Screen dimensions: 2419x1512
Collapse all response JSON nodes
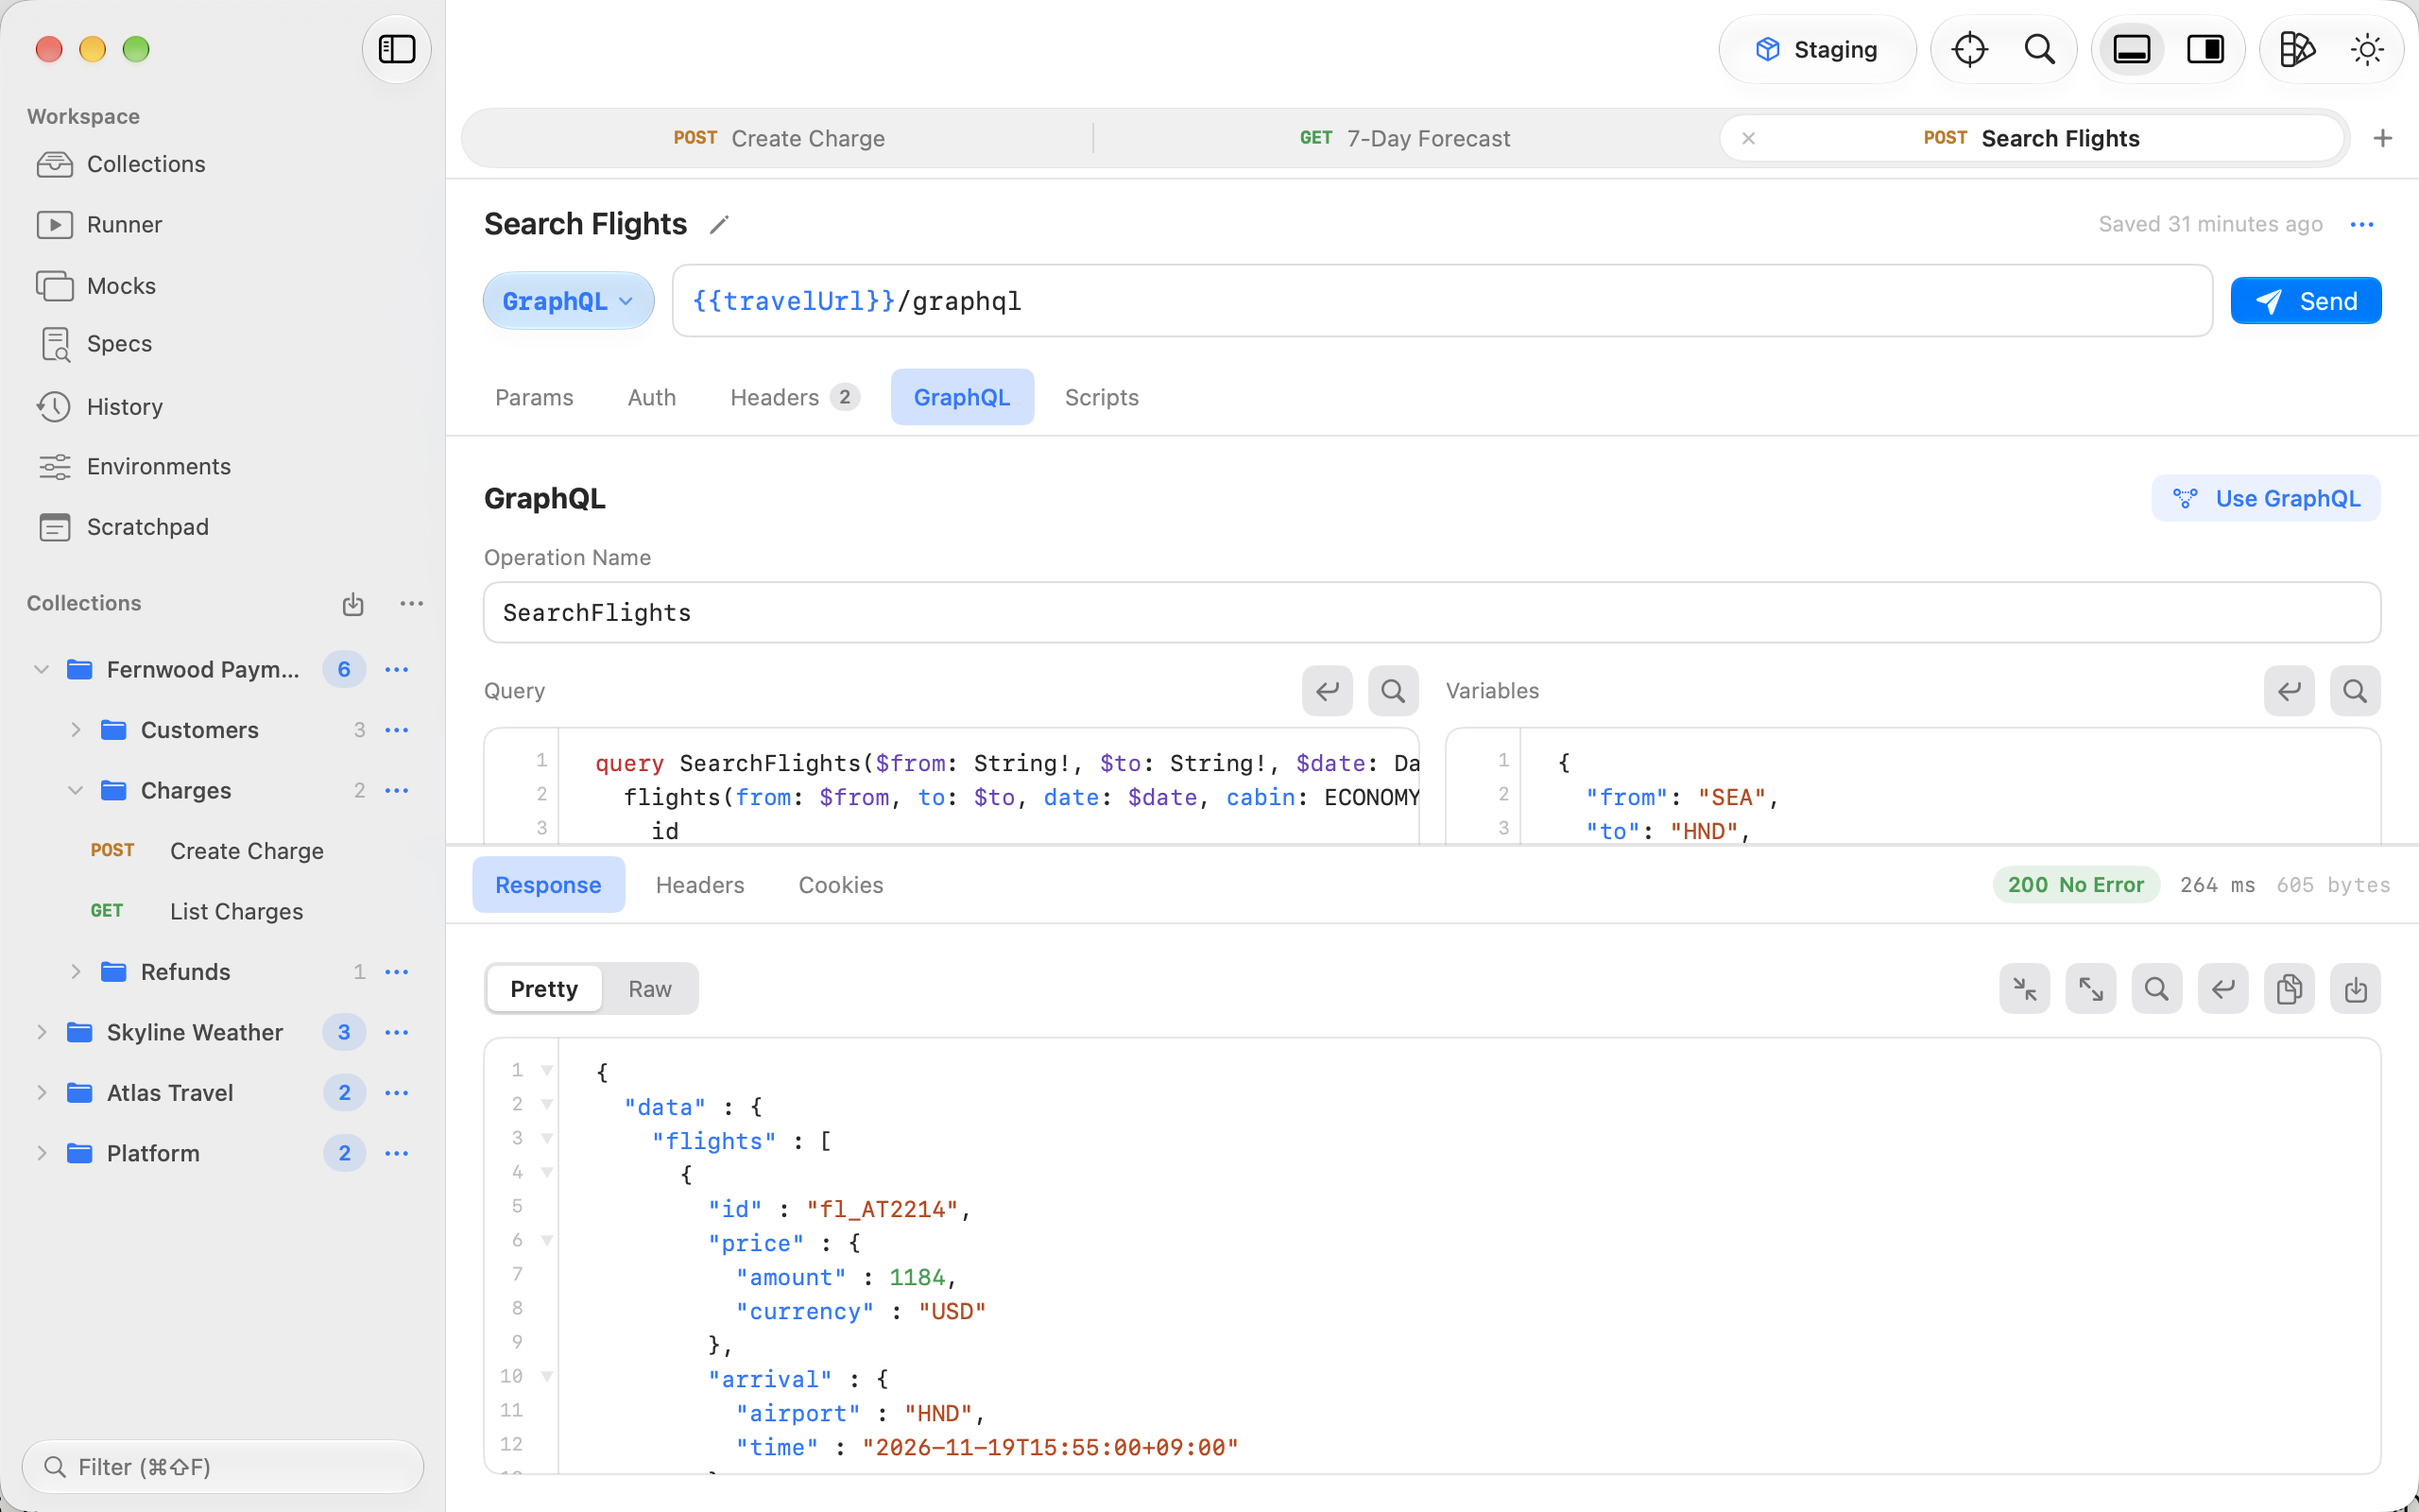point(2025,989)
